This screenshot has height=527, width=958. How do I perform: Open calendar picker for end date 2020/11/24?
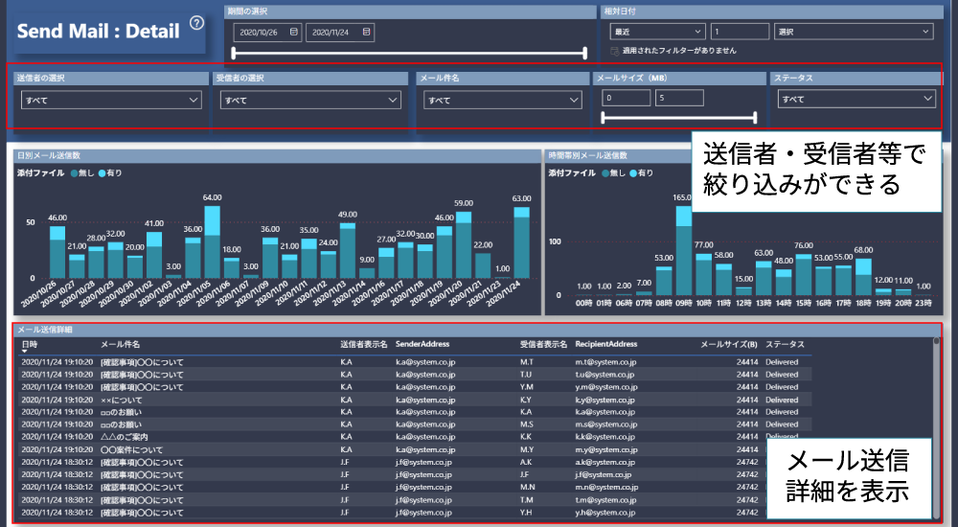point(366,33)
